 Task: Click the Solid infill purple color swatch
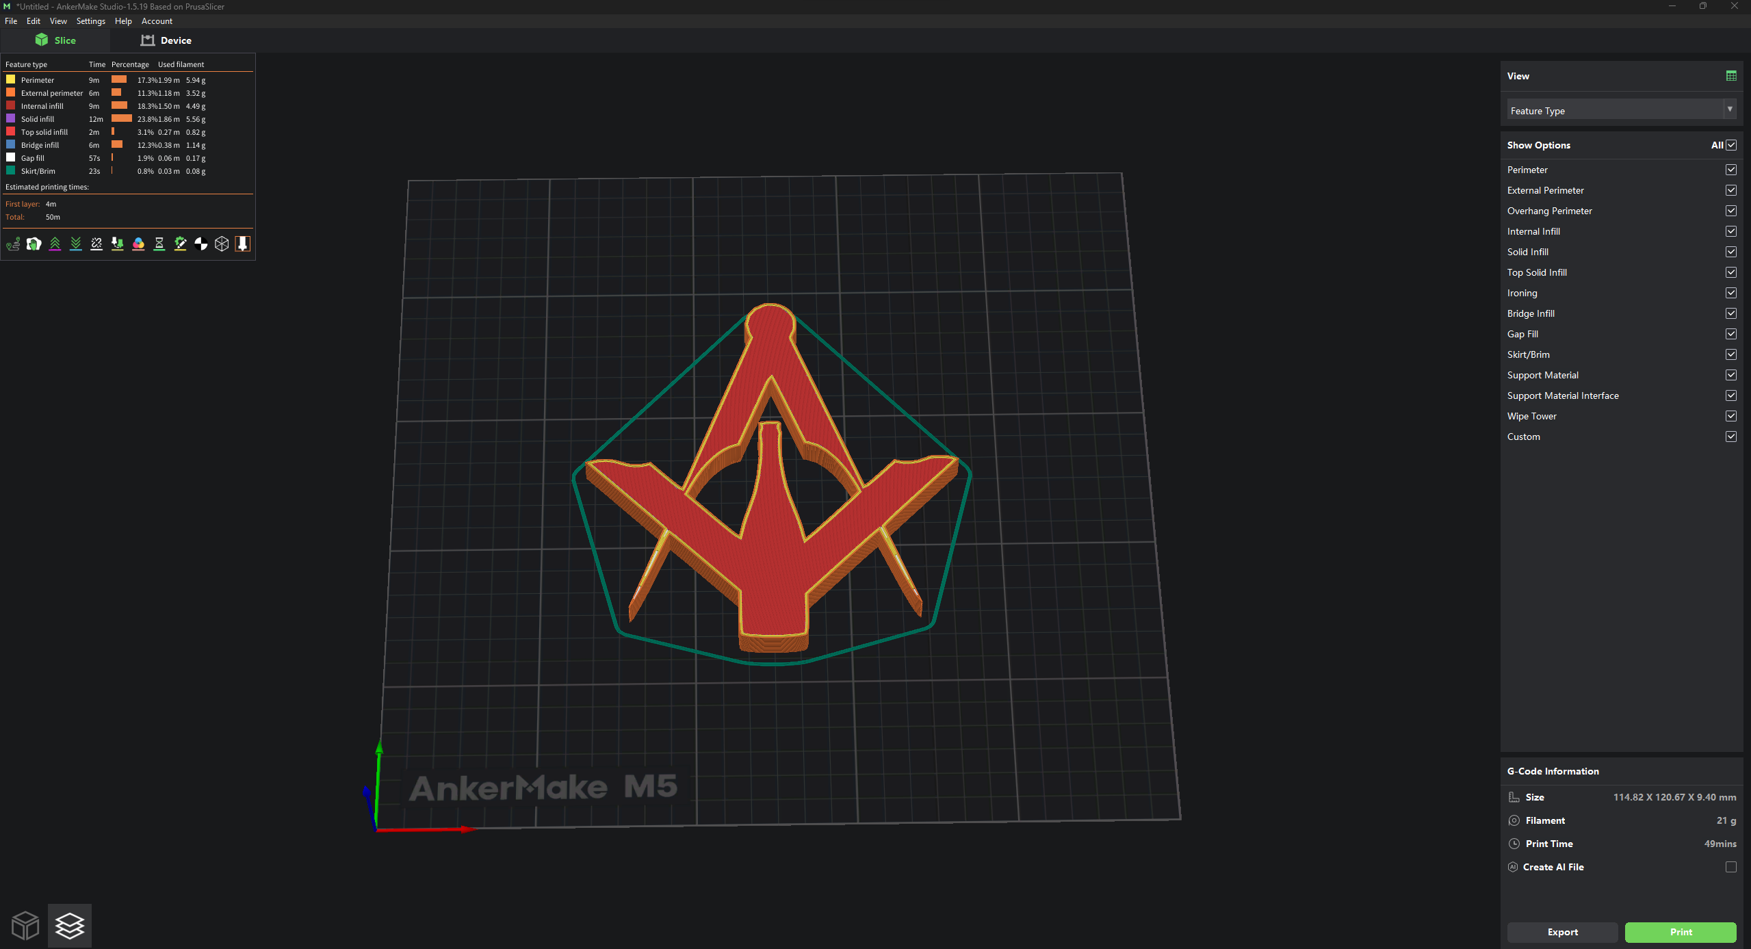[x=11, y=118]
